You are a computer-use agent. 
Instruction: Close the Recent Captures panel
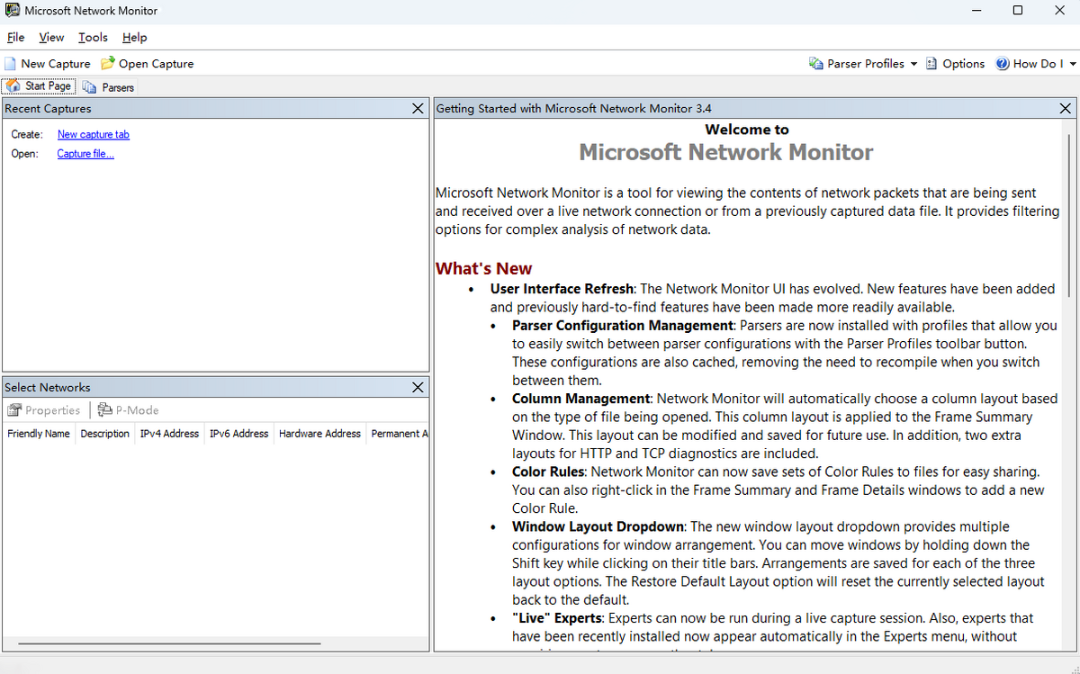pyautogui.click(x=418, y=108)
